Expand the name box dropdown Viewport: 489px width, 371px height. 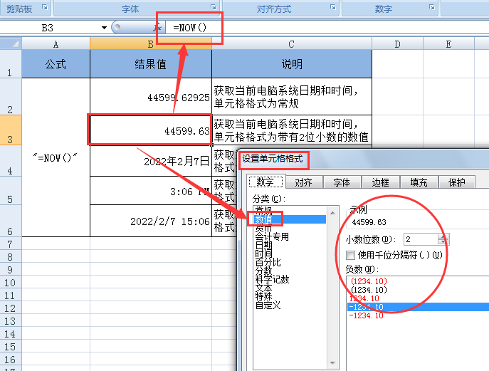[104, 28]
